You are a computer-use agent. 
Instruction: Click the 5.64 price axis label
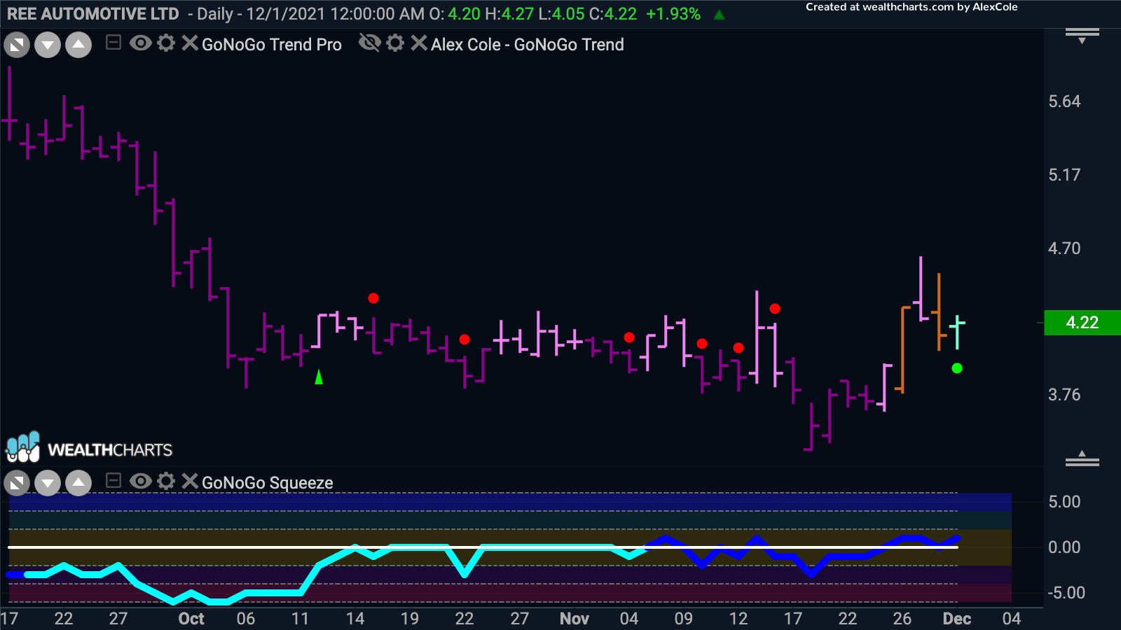1064,101
